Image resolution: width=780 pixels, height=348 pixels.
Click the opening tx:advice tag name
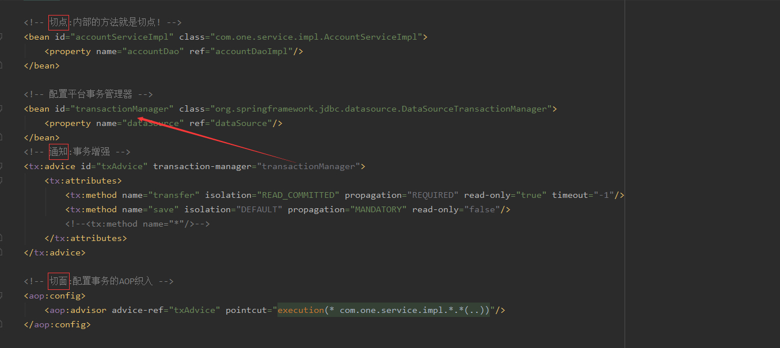pos(52,166)
